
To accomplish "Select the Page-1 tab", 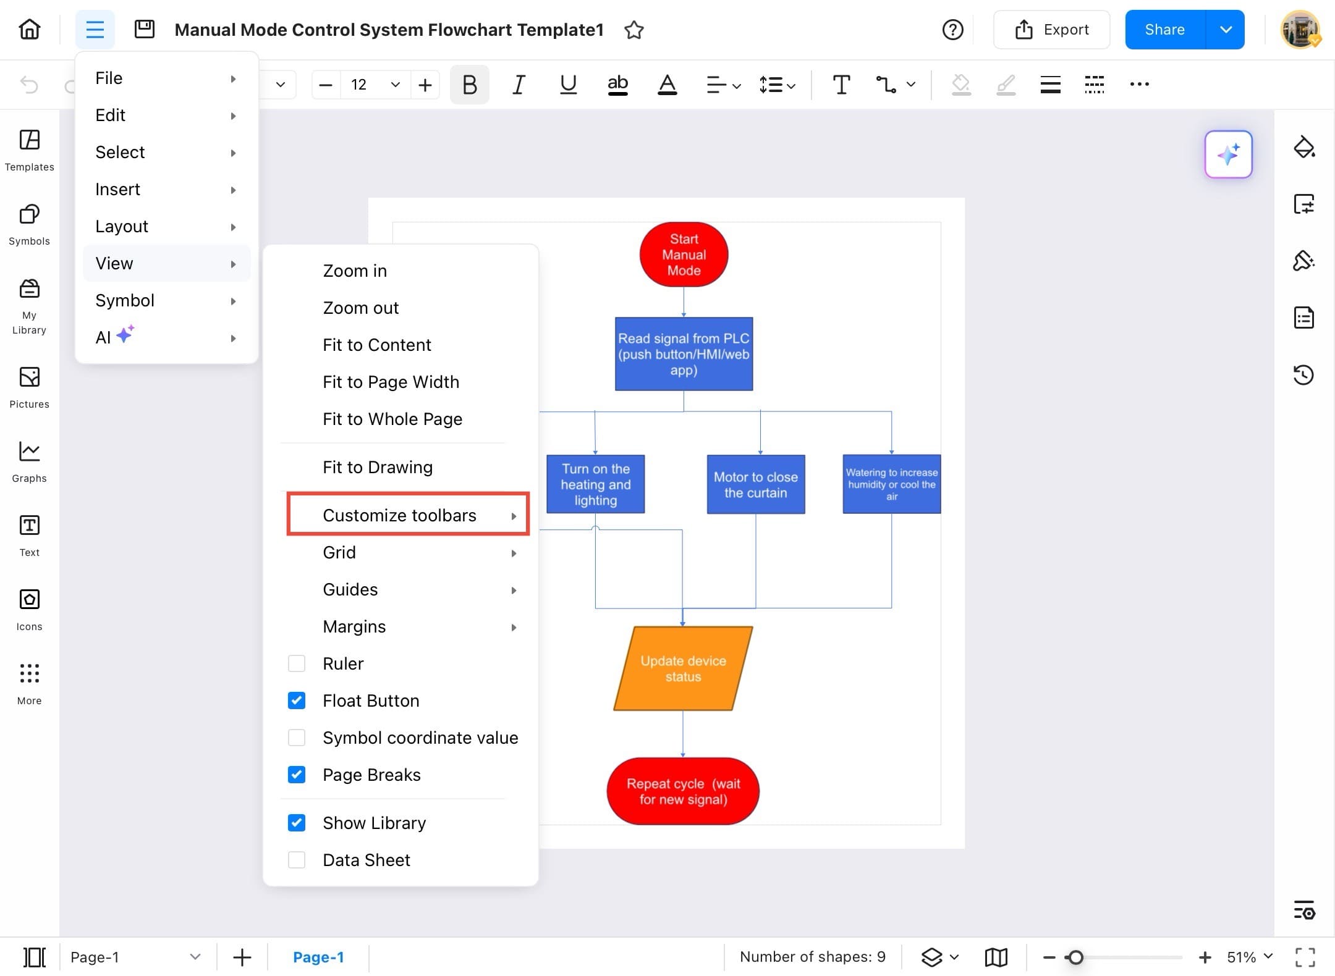I will point(318,957).
